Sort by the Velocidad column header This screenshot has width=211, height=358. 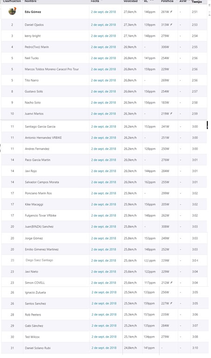[130, 1]
